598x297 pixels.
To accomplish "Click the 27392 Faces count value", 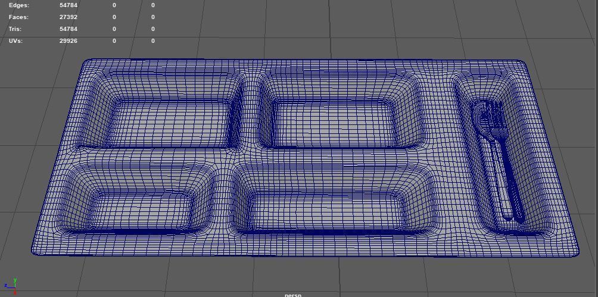I will (68, 17).
